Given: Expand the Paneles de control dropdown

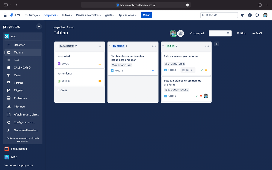Looking at the screenshot, I should click(x=89, y=15).
